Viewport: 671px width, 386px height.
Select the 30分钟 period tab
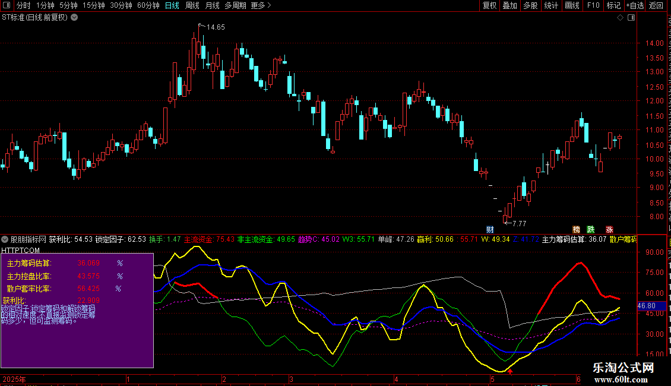121,5
